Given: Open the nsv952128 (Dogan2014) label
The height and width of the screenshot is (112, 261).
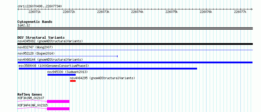Looking at the screenshot, I should click(x=36, y=53).
